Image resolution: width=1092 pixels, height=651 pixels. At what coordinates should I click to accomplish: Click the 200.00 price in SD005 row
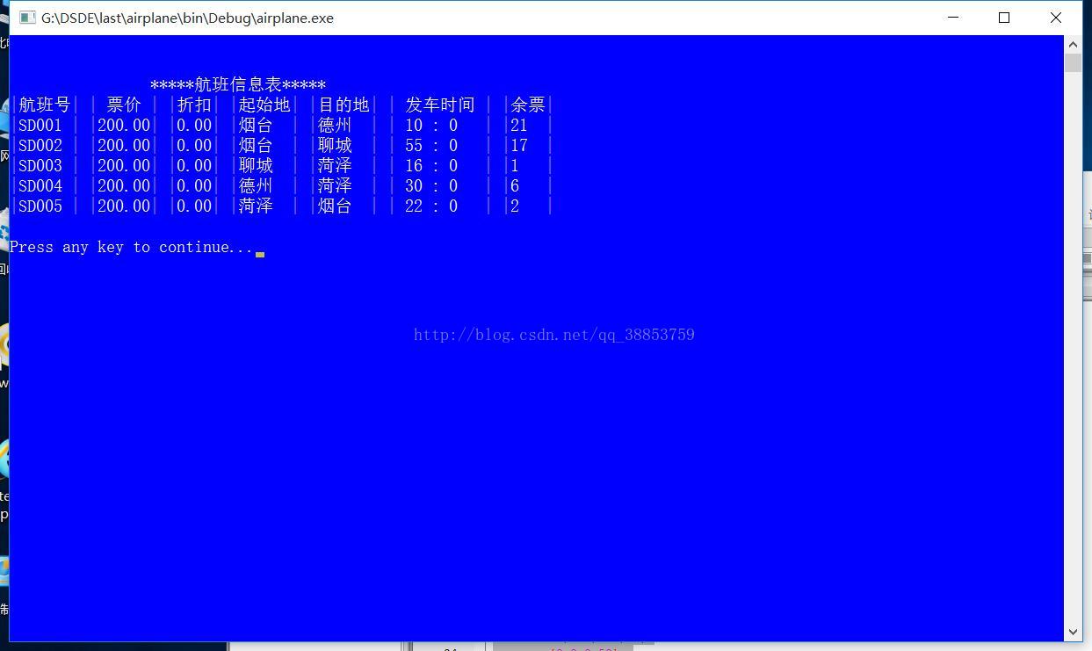(124, 206)
